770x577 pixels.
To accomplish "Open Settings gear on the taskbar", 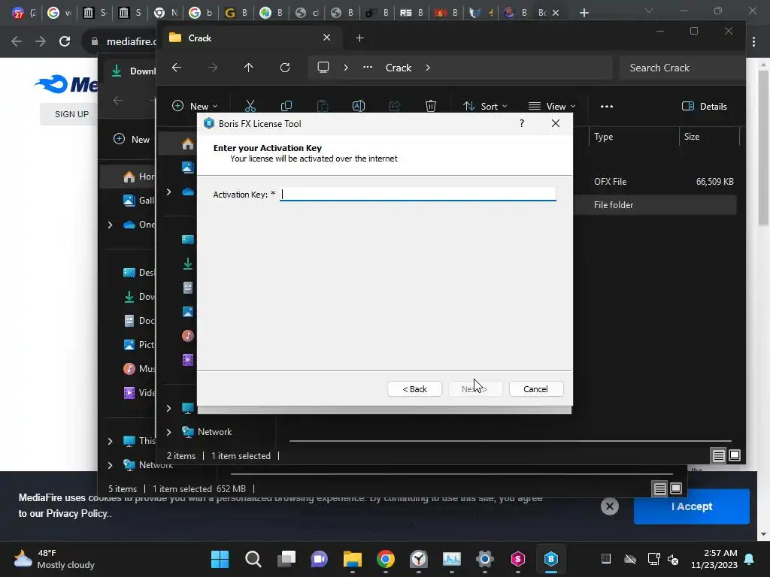I will click(485, 559).
